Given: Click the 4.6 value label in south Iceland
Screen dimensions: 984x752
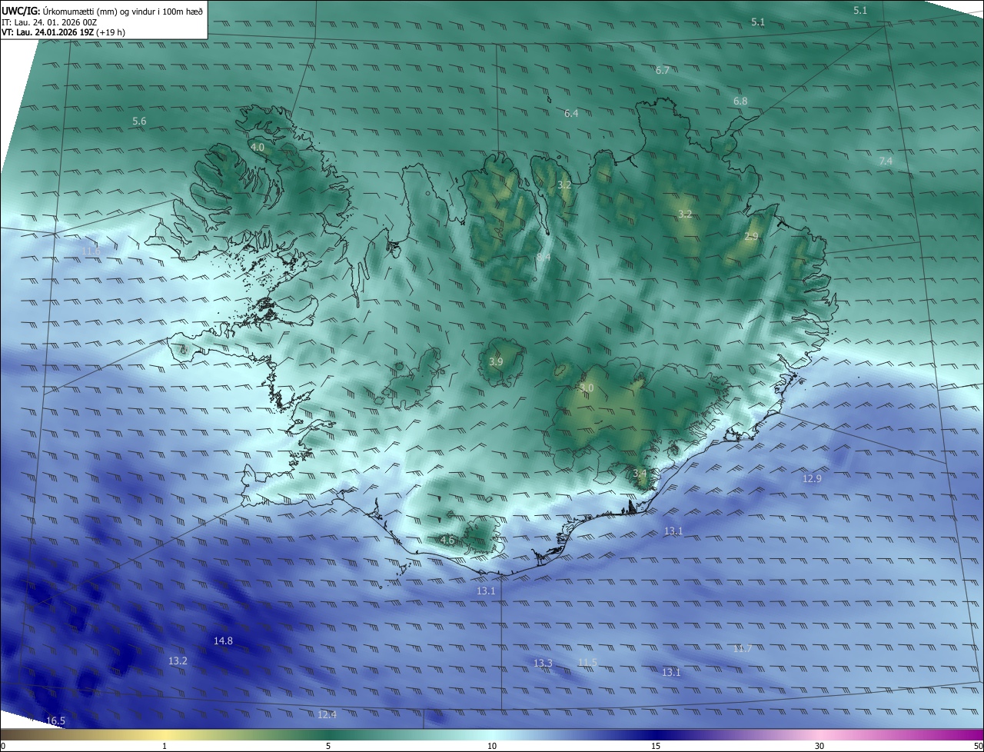Looking at the screenshot, I should point(447,541).
